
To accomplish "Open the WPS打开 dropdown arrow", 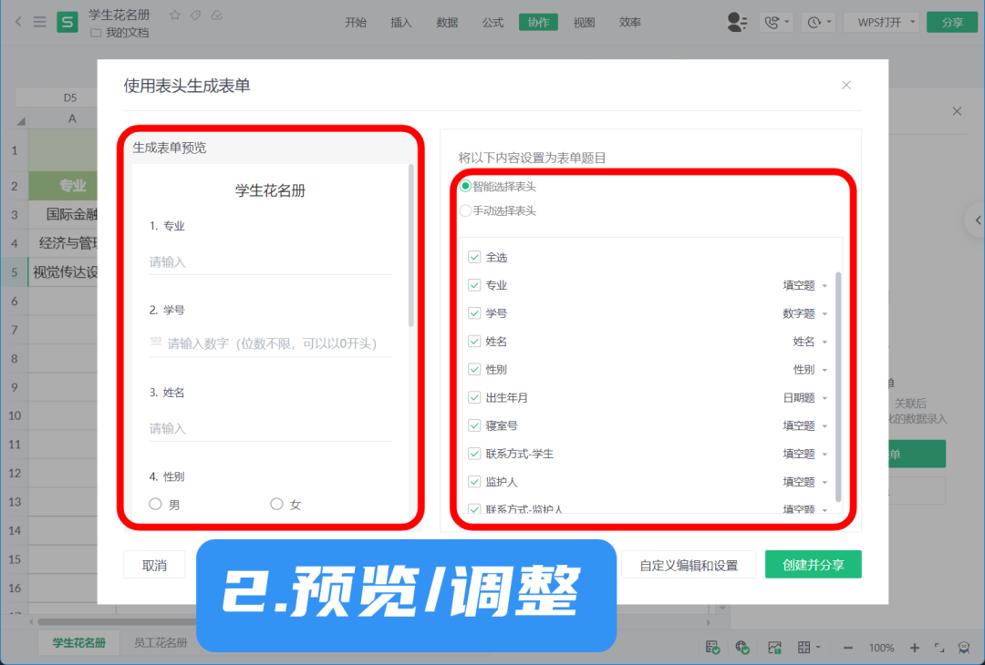I will pyautogui.click(x=913, y=21).
